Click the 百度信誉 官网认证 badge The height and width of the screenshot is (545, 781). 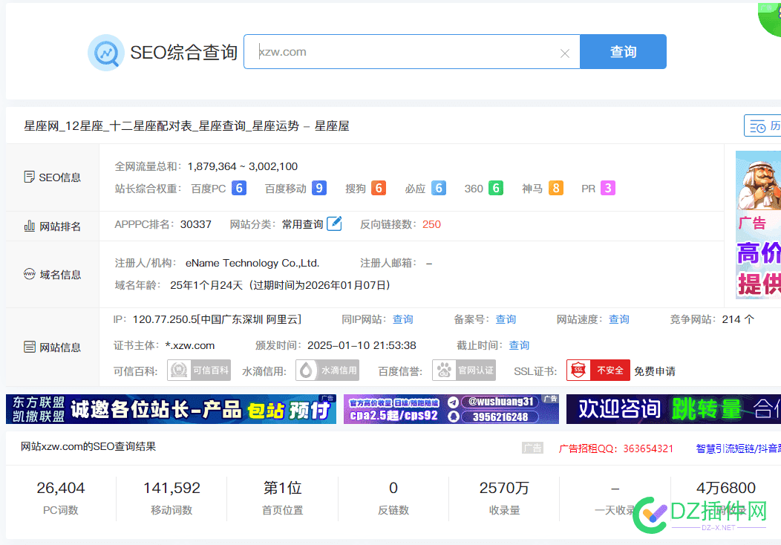[x=464, y=371]
